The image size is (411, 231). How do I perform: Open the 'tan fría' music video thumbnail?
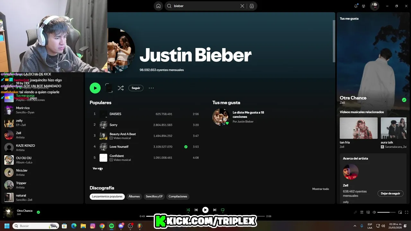click(359, 128)
